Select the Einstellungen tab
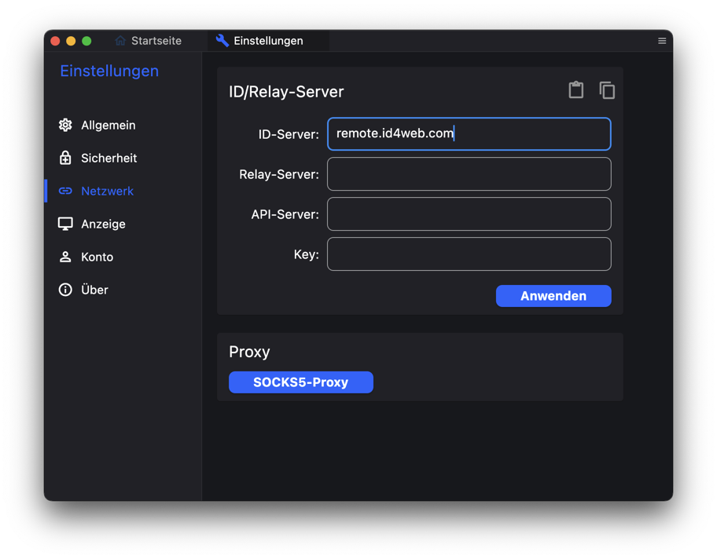Image resolution: width=717 pixels, height=559 pixels. [x=259, y=41]
